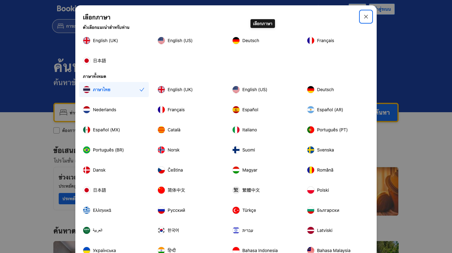Viewport: 452px width, 253px height.
Task: Select Bahasa Indonesia language
Action: coord(260,250)
